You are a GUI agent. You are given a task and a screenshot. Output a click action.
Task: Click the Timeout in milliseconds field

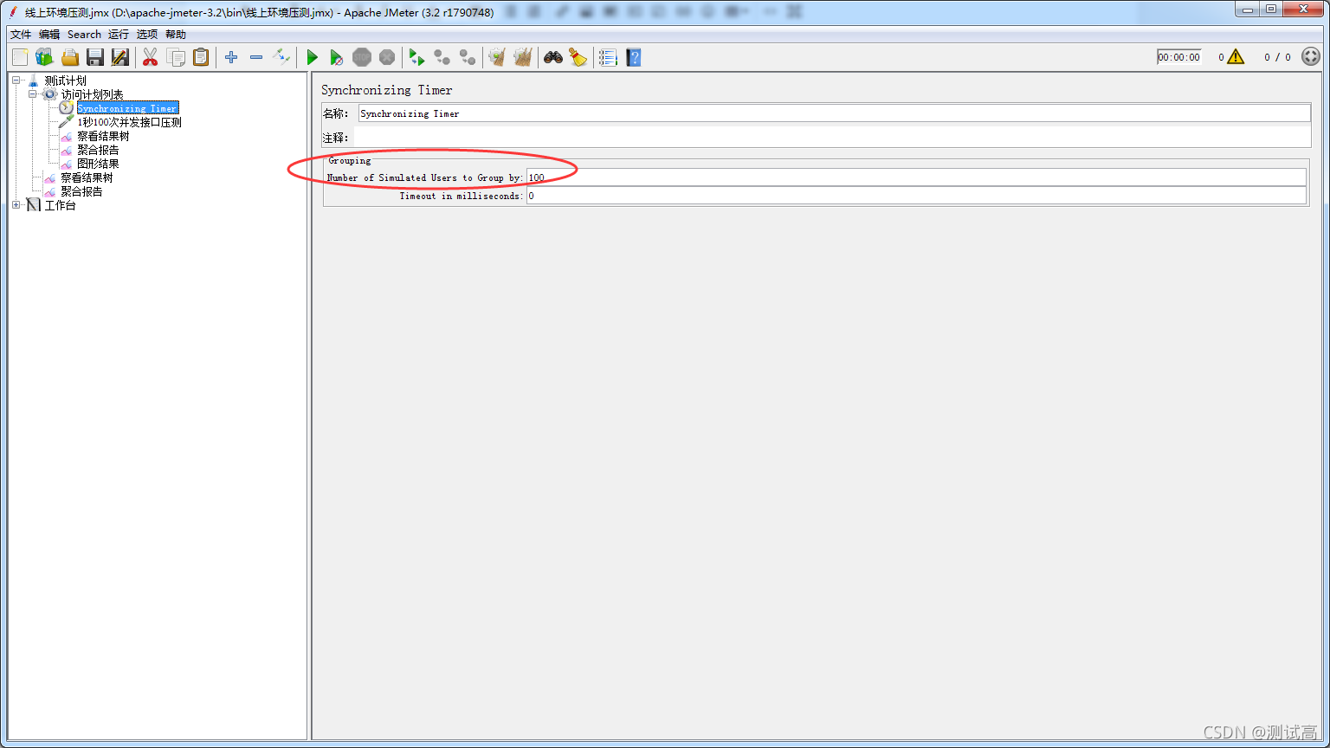tap(916, 196)
